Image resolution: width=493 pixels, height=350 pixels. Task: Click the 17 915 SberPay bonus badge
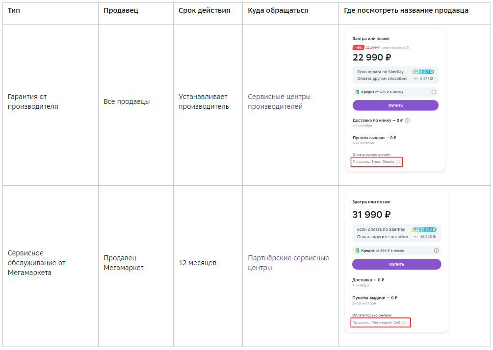click(424, 229)
